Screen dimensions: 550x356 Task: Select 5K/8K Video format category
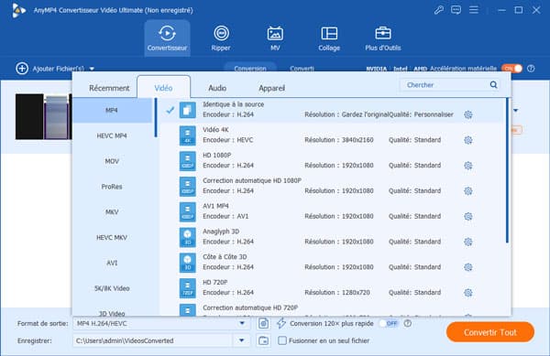tap(112, 288)
